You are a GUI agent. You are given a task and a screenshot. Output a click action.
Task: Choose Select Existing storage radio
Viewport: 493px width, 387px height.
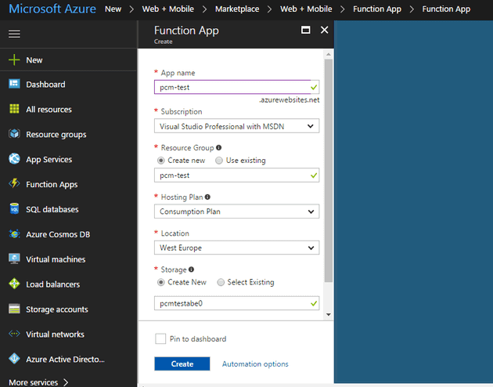coord(221,282)
